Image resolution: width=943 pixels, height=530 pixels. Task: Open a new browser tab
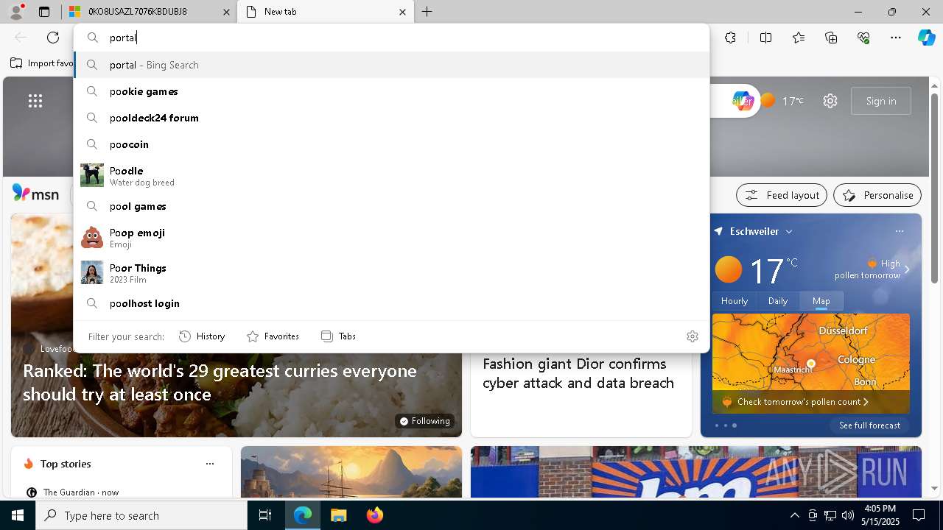(x=427, y=12)
